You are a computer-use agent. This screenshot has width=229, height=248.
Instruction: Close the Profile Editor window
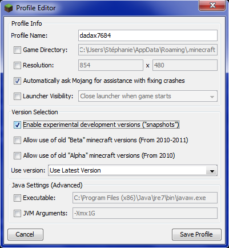(x=212, y=5)
